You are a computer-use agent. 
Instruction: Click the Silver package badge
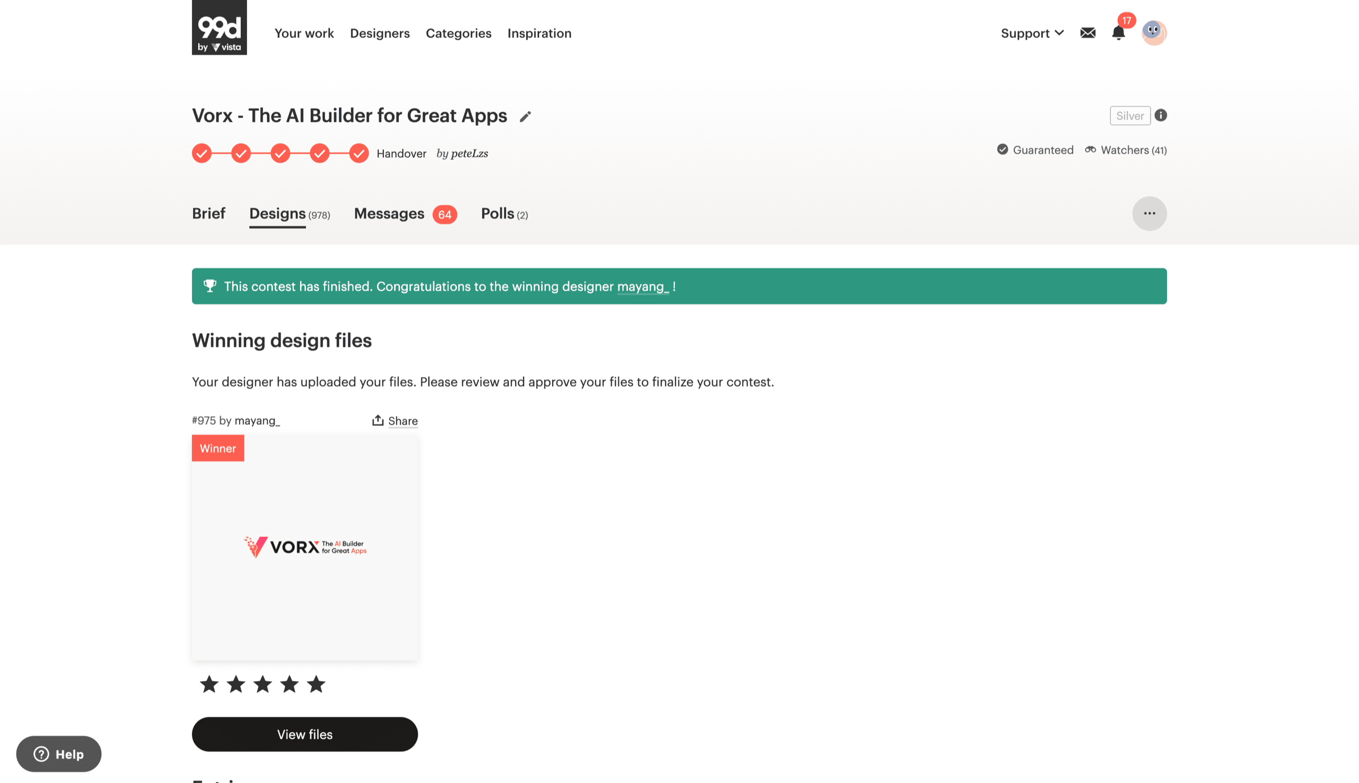coord(1130,115)
